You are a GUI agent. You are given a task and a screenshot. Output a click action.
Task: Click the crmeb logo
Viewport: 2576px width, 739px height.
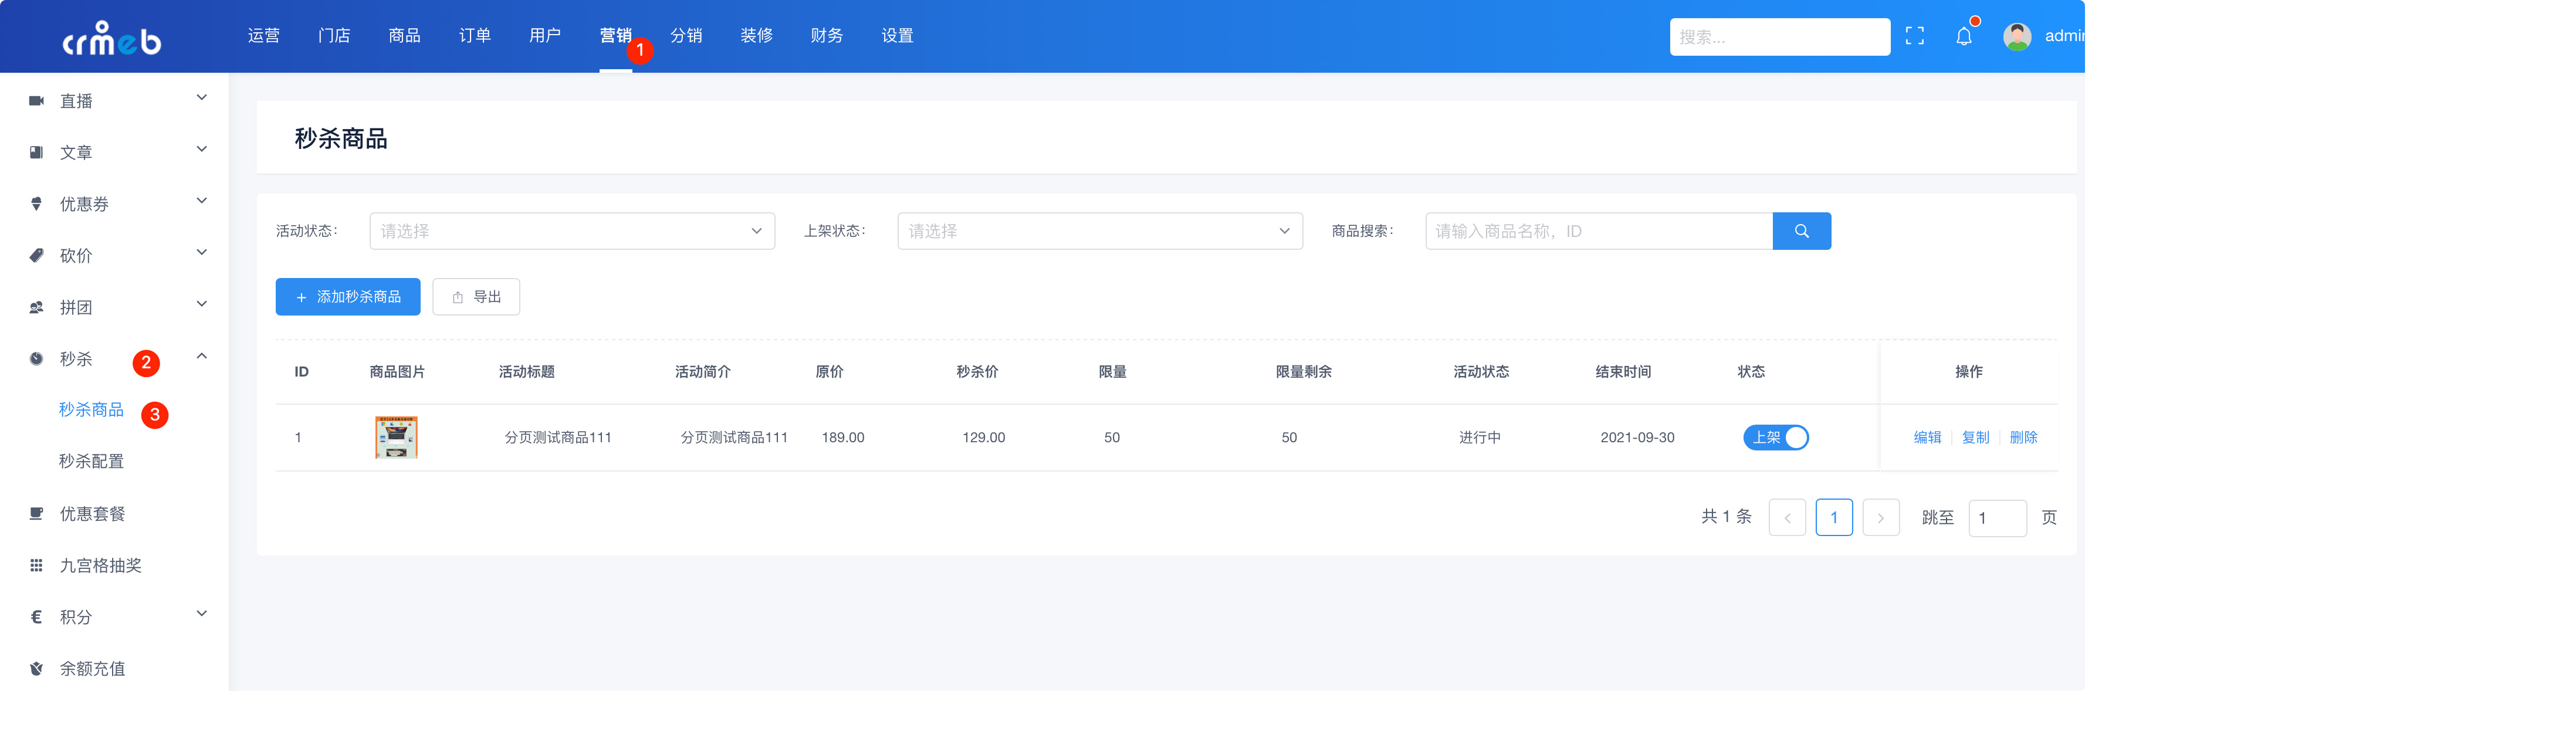click(x=112, y=38)
